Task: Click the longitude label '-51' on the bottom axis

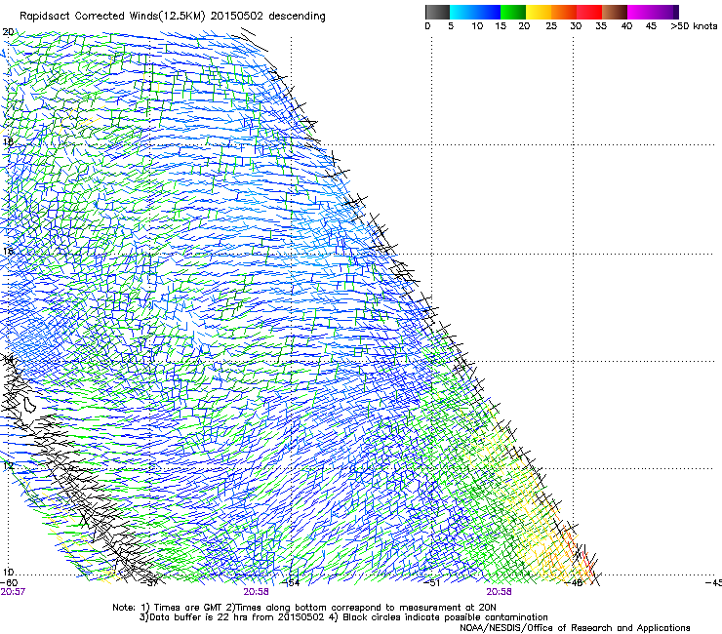Action: point(432,582)
